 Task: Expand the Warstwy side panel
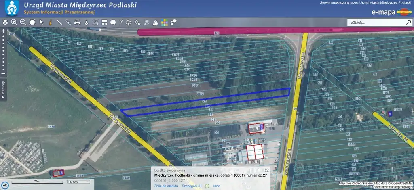pos(3,90)
